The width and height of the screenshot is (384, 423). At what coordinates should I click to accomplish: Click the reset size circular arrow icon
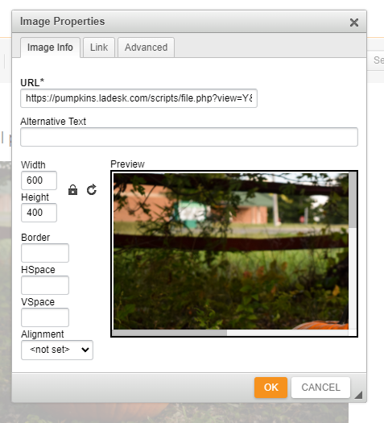(x=92, y=190)
